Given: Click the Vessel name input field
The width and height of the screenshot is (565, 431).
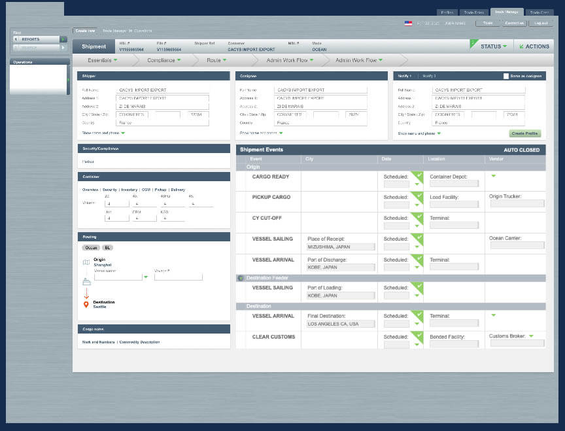Looking at the screenshot, I should (x=118, y=277).
